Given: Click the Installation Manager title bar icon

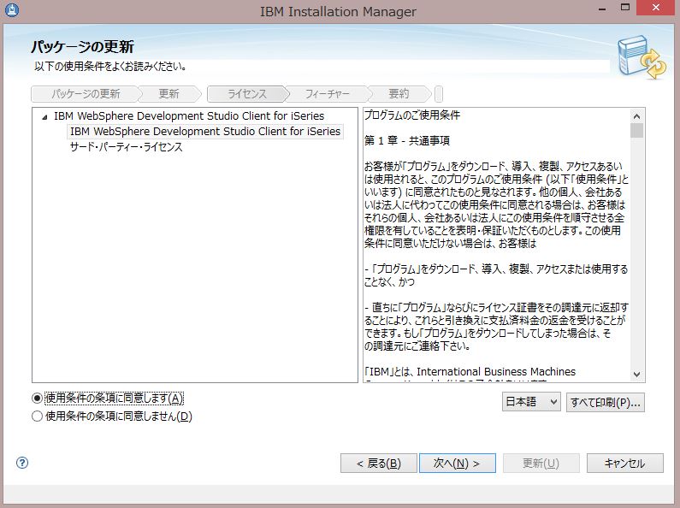Looking at the screenshot, I should [x=12, y=9].
